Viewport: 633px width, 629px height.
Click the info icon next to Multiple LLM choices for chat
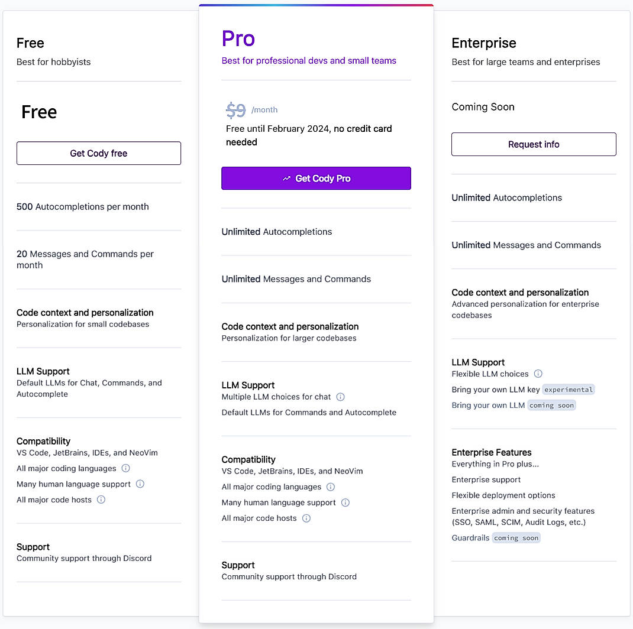click(340, 397)
